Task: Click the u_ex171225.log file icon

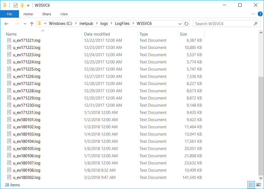Action: 9,69
